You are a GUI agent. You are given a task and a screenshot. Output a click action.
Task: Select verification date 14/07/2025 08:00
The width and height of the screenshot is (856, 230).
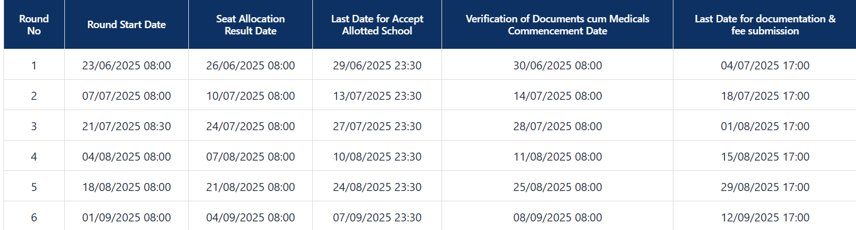click(x=557, y=96)
